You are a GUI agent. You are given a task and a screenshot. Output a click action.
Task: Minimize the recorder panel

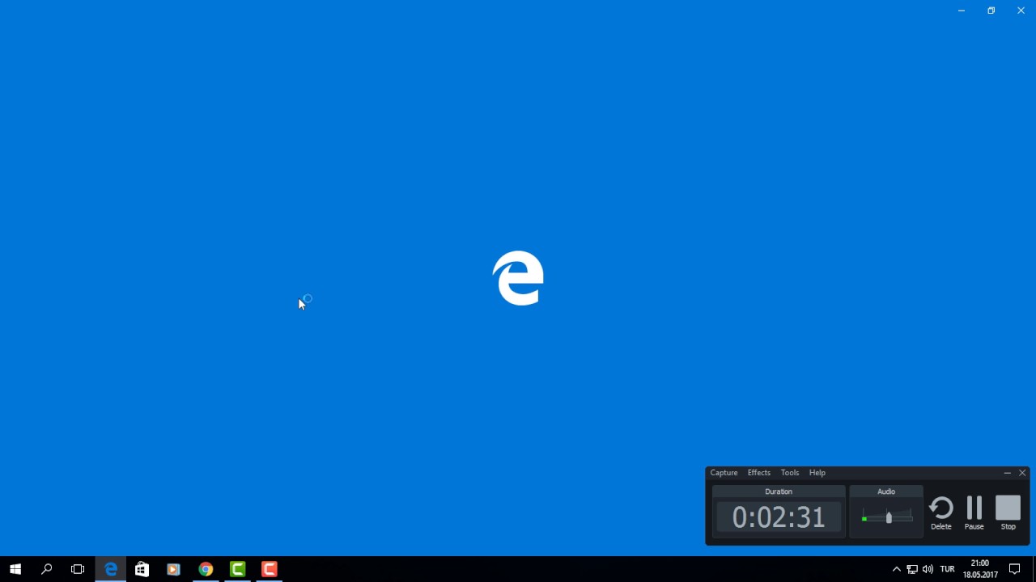click(x=1007, y=473)
